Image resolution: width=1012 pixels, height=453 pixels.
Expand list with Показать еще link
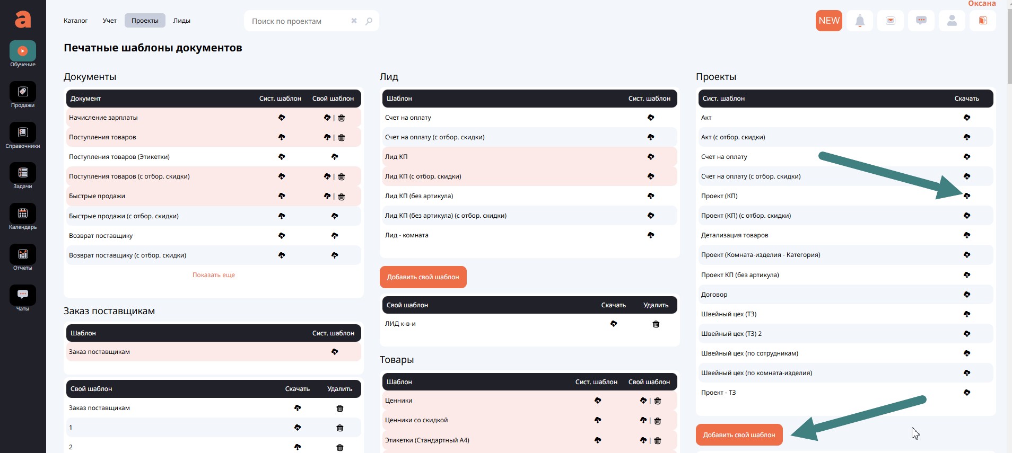click(213, 275)
